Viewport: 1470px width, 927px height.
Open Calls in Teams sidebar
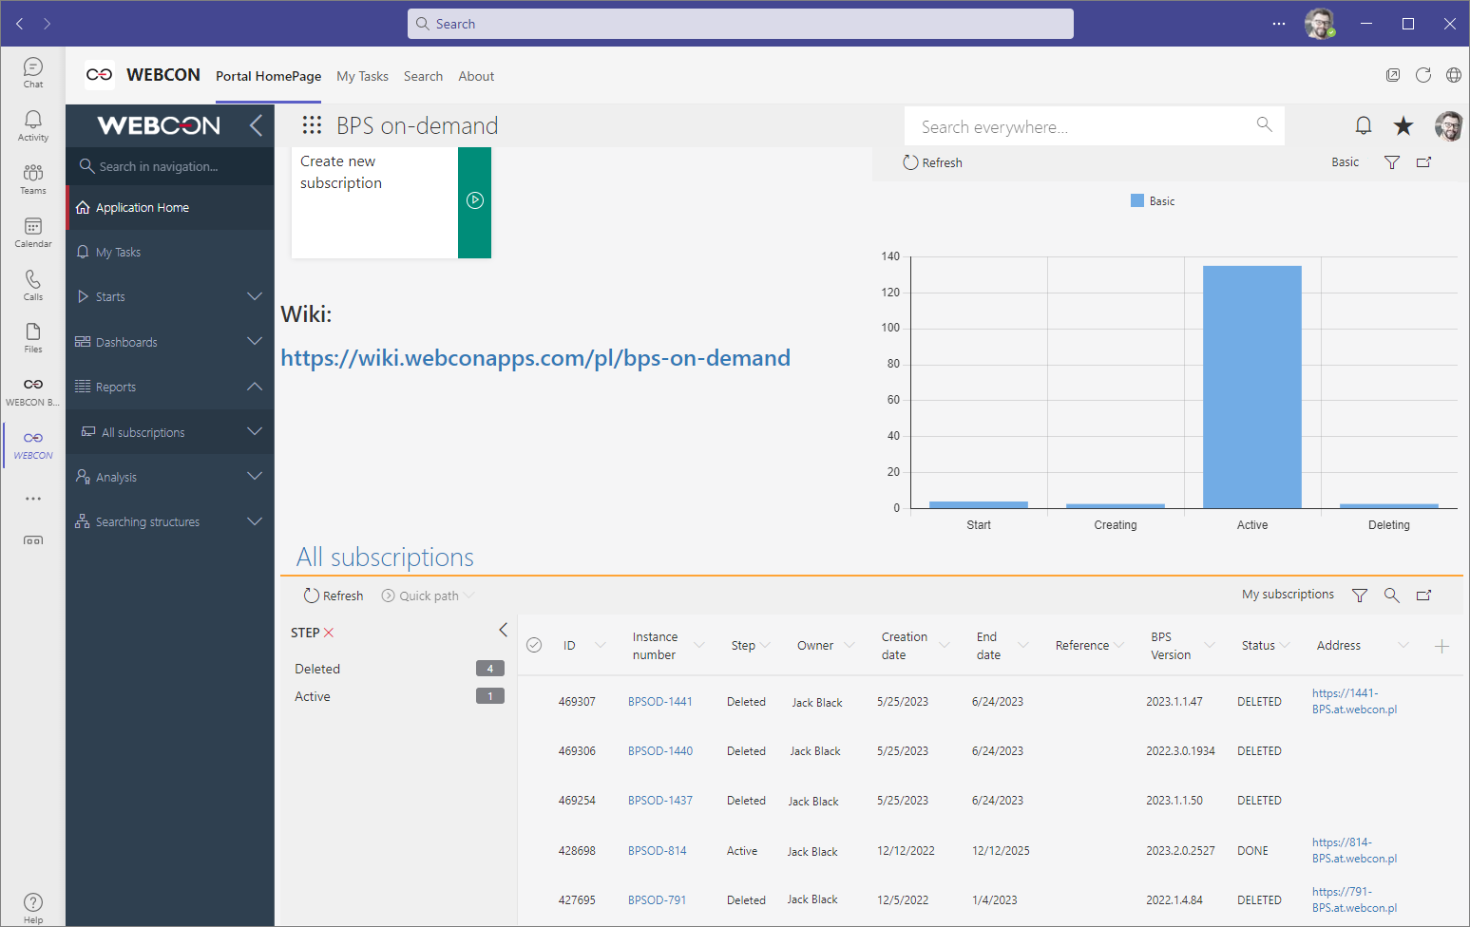(x=33, y=285)
